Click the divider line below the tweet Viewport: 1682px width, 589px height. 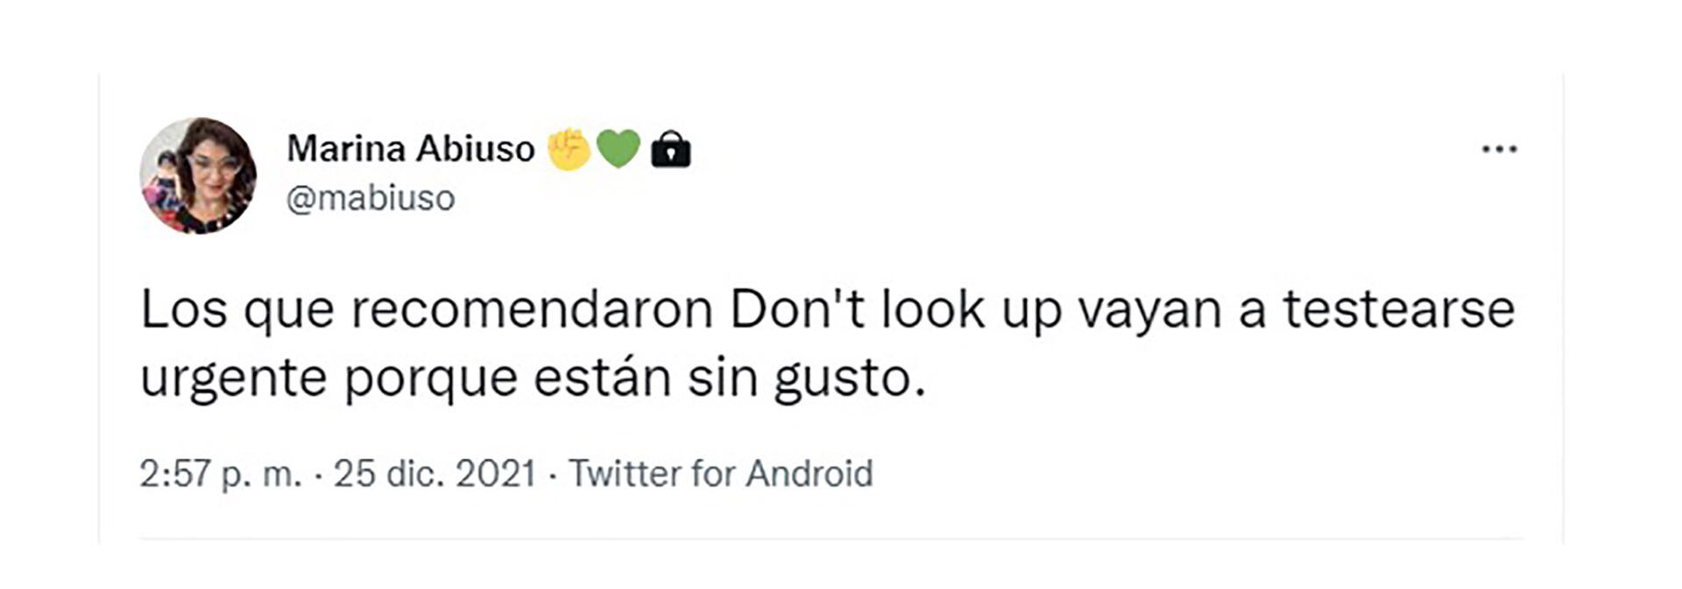point(830,538)
